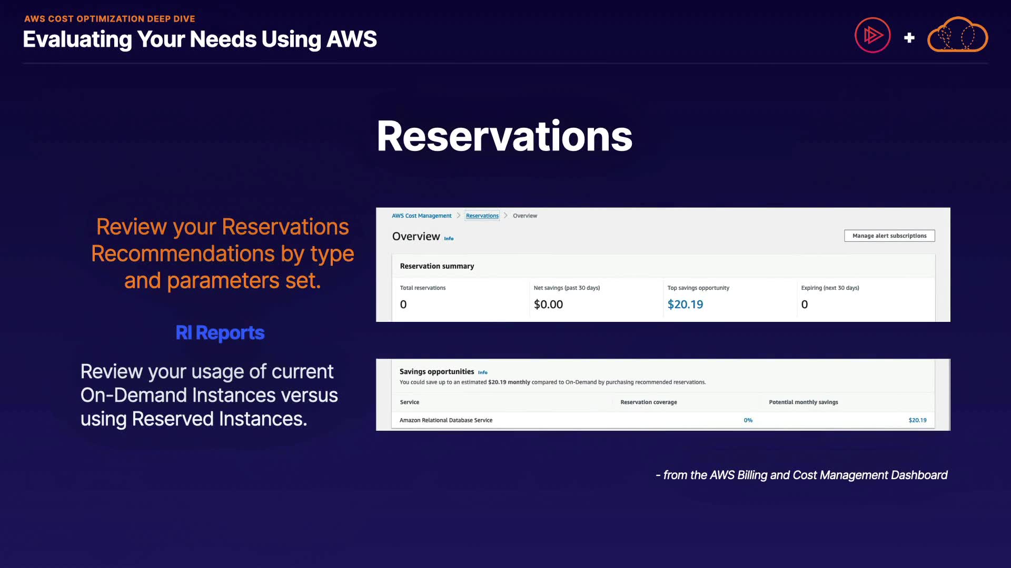Click the Info link beside Overview heading
Viewport: 1011px width, 568px height.
[449, 239]
